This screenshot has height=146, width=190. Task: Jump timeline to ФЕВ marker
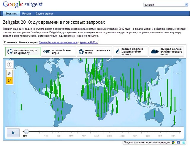tap(58, 136)
